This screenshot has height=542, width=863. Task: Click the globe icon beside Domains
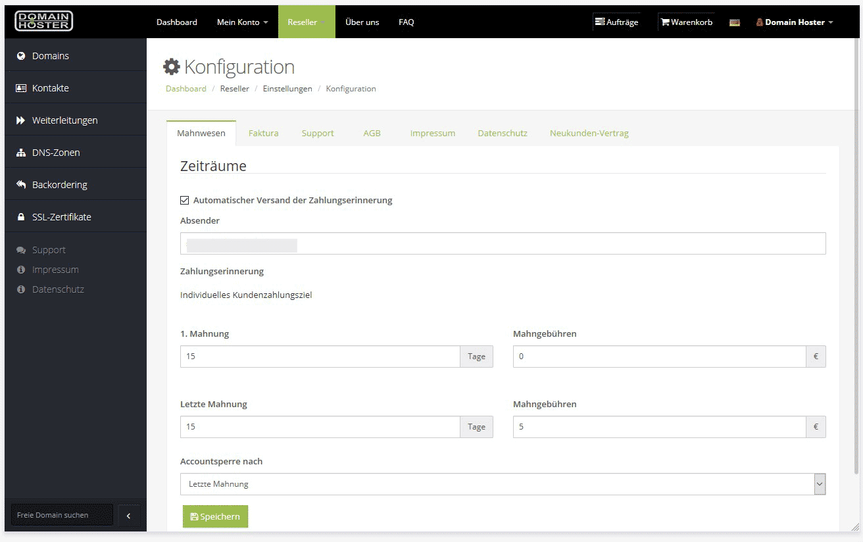coord(21,56)
